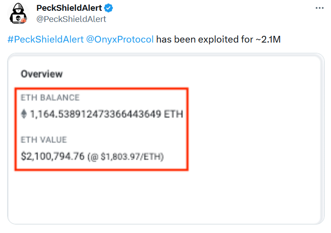Click the @PeckShieldAlert handle
331x233 pixels.
pyautogui.click(x=71, y=19)
